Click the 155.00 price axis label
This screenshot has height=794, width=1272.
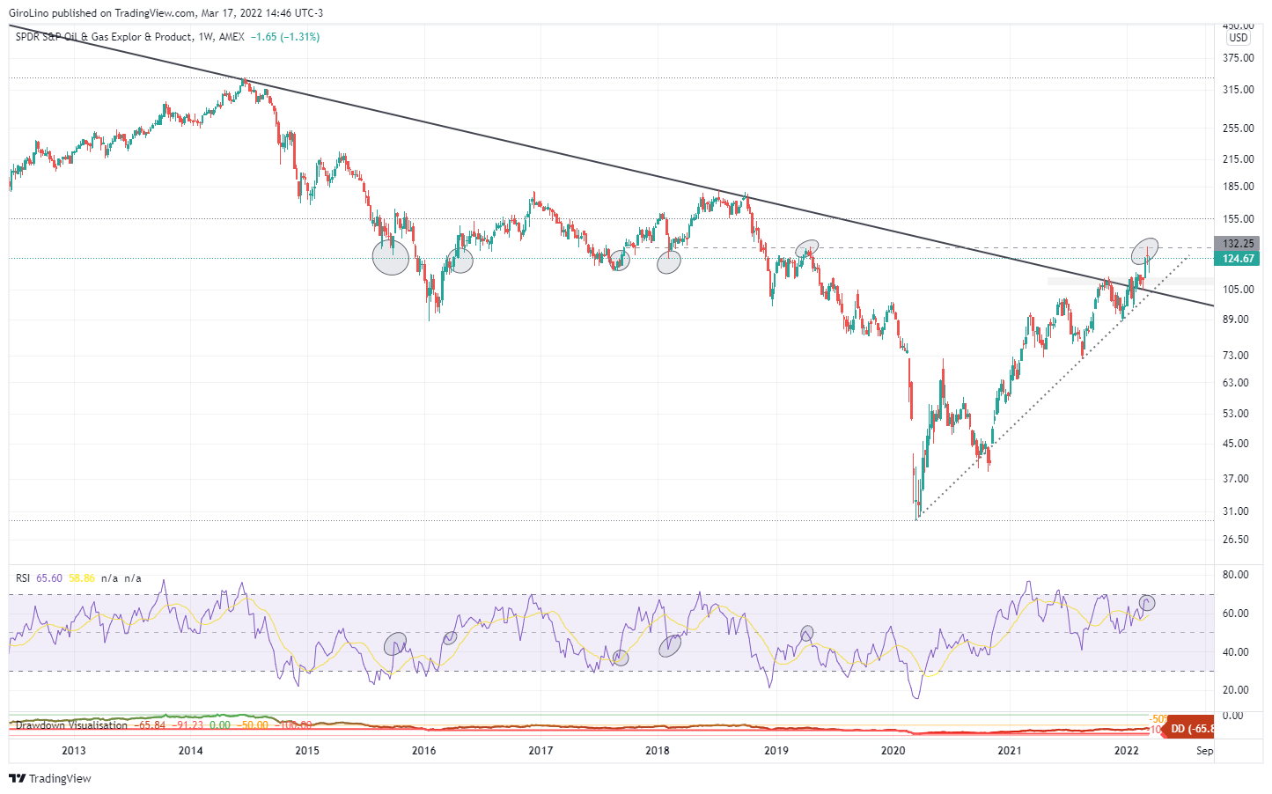pyautogui.click(x=1239, y=219)
